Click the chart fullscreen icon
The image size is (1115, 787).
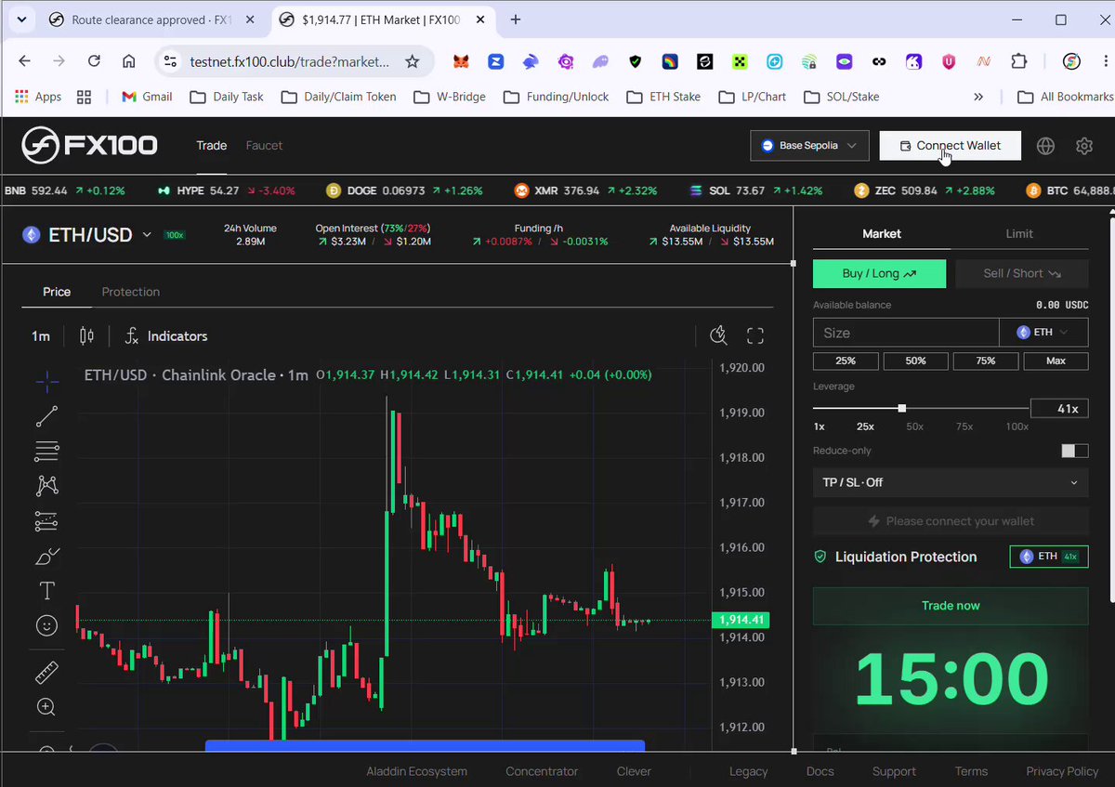point(755,335)
